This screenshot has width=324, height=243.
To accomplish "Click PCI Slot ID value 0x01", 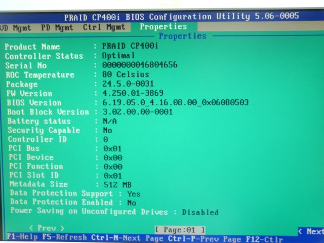I will [x=113, y=176].
